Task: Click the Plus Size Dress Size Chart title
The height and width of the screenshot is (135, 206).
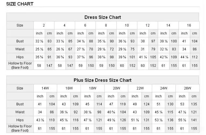Action: (x=103, y=80)
